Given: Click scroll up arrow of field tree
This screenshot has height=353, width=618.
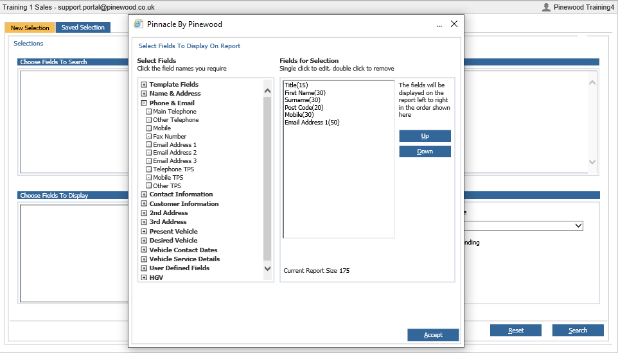Looking at the screenshot, I should [267, 91].
